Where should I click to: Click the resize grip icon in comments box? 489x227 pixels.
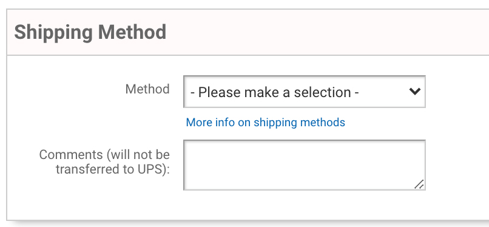tap(419, 185)
